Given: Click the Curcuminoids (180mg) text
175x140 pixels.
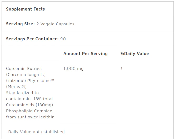Looking at the screenshot, I should 29,105.
